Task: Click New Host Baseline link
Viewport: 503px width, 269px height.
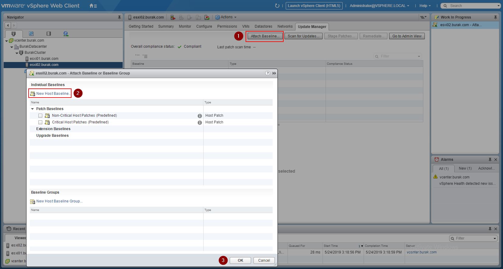Action: (x=53, y=94)
